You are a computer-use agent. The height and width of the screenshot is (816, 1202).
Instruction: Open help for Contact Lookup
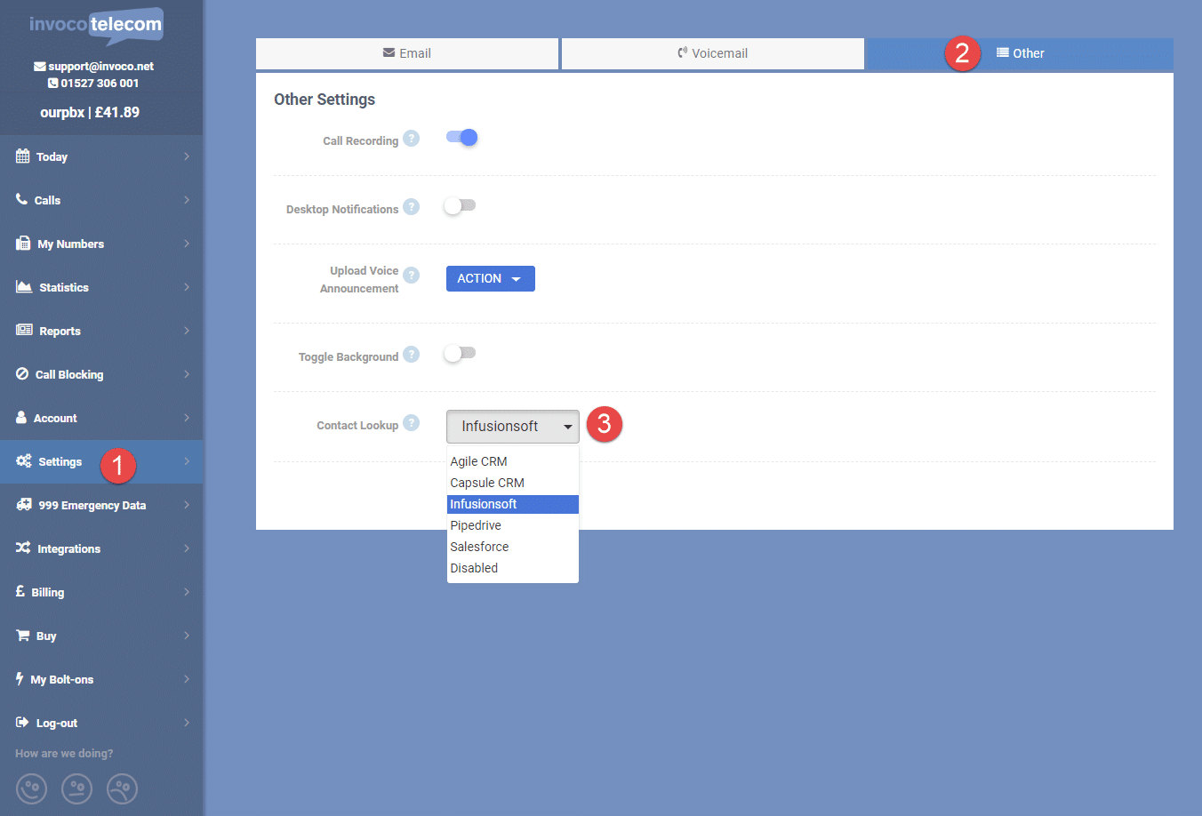tap(411, 423)
